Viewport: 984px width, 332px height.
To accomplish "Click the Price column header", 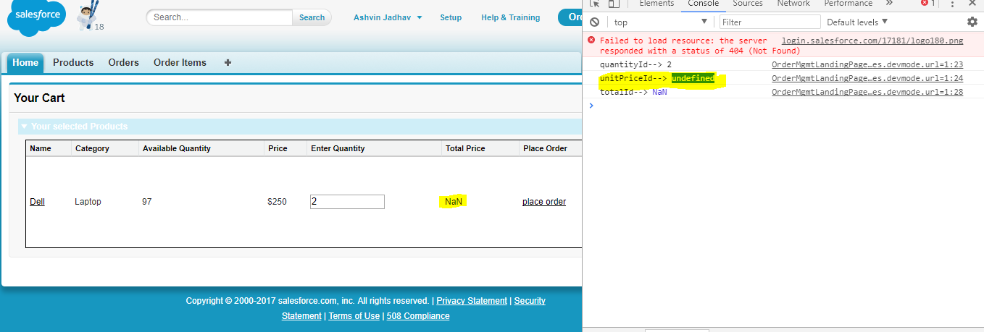I will 278,148.
